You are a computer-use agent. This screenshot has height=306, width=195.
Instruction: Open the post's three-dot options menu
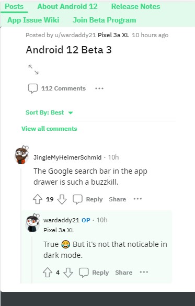99,88
